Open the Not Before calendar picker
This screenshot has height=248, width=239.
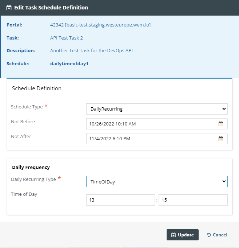click(220, 124)
